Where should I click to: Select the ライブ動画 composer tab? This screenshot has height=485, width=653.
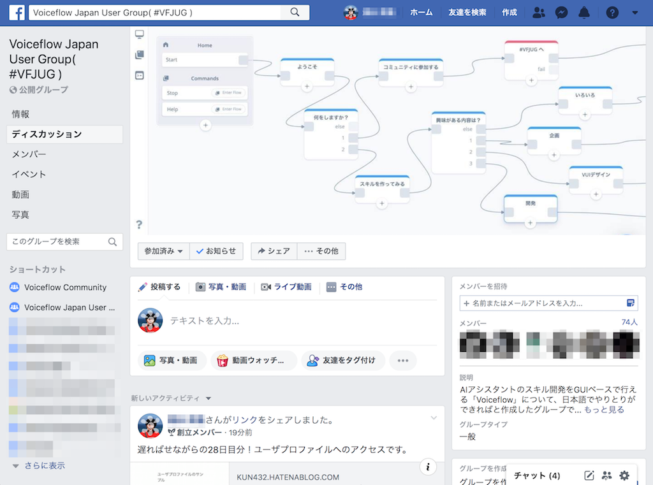click(x=286, y=287)
